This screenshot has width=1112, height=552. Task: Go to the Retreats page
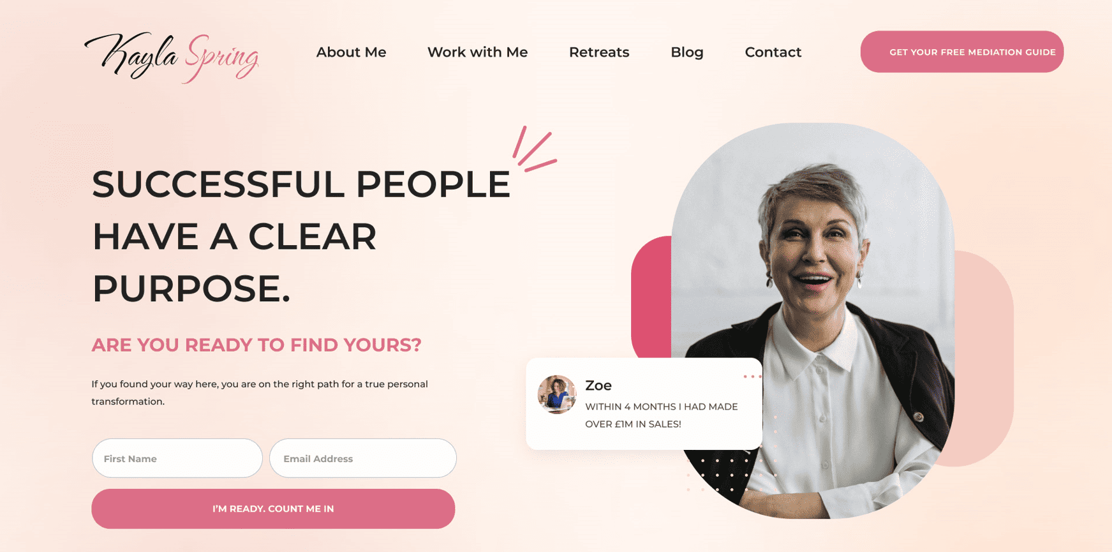(599, 52)
